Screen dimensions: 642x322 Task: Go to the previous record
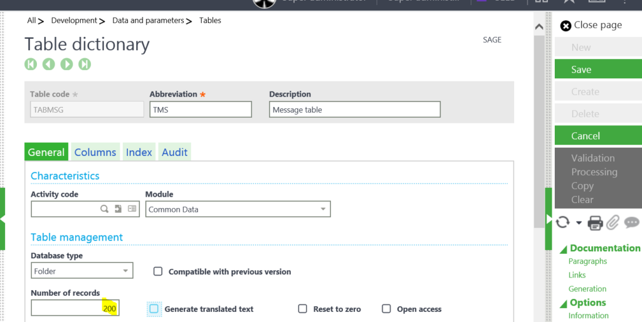point(49,64)
